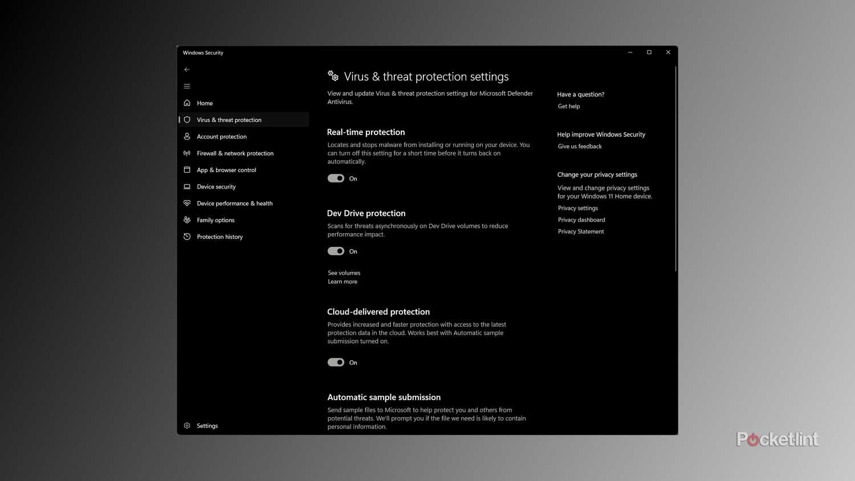Open Account protection via its person icon
Screen dimensions: 855x481
click(x=187, y=136)
